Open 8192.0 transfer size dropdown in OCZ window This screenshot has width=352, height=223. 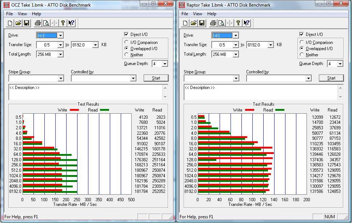coord(95,45)
